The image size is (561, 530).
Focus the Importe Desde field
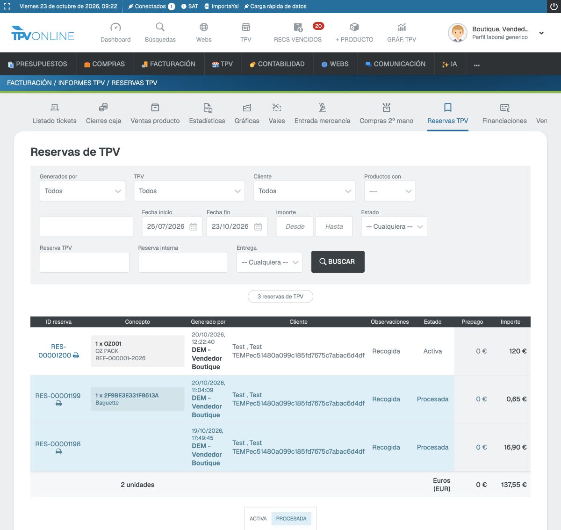[x=295, y=226]
